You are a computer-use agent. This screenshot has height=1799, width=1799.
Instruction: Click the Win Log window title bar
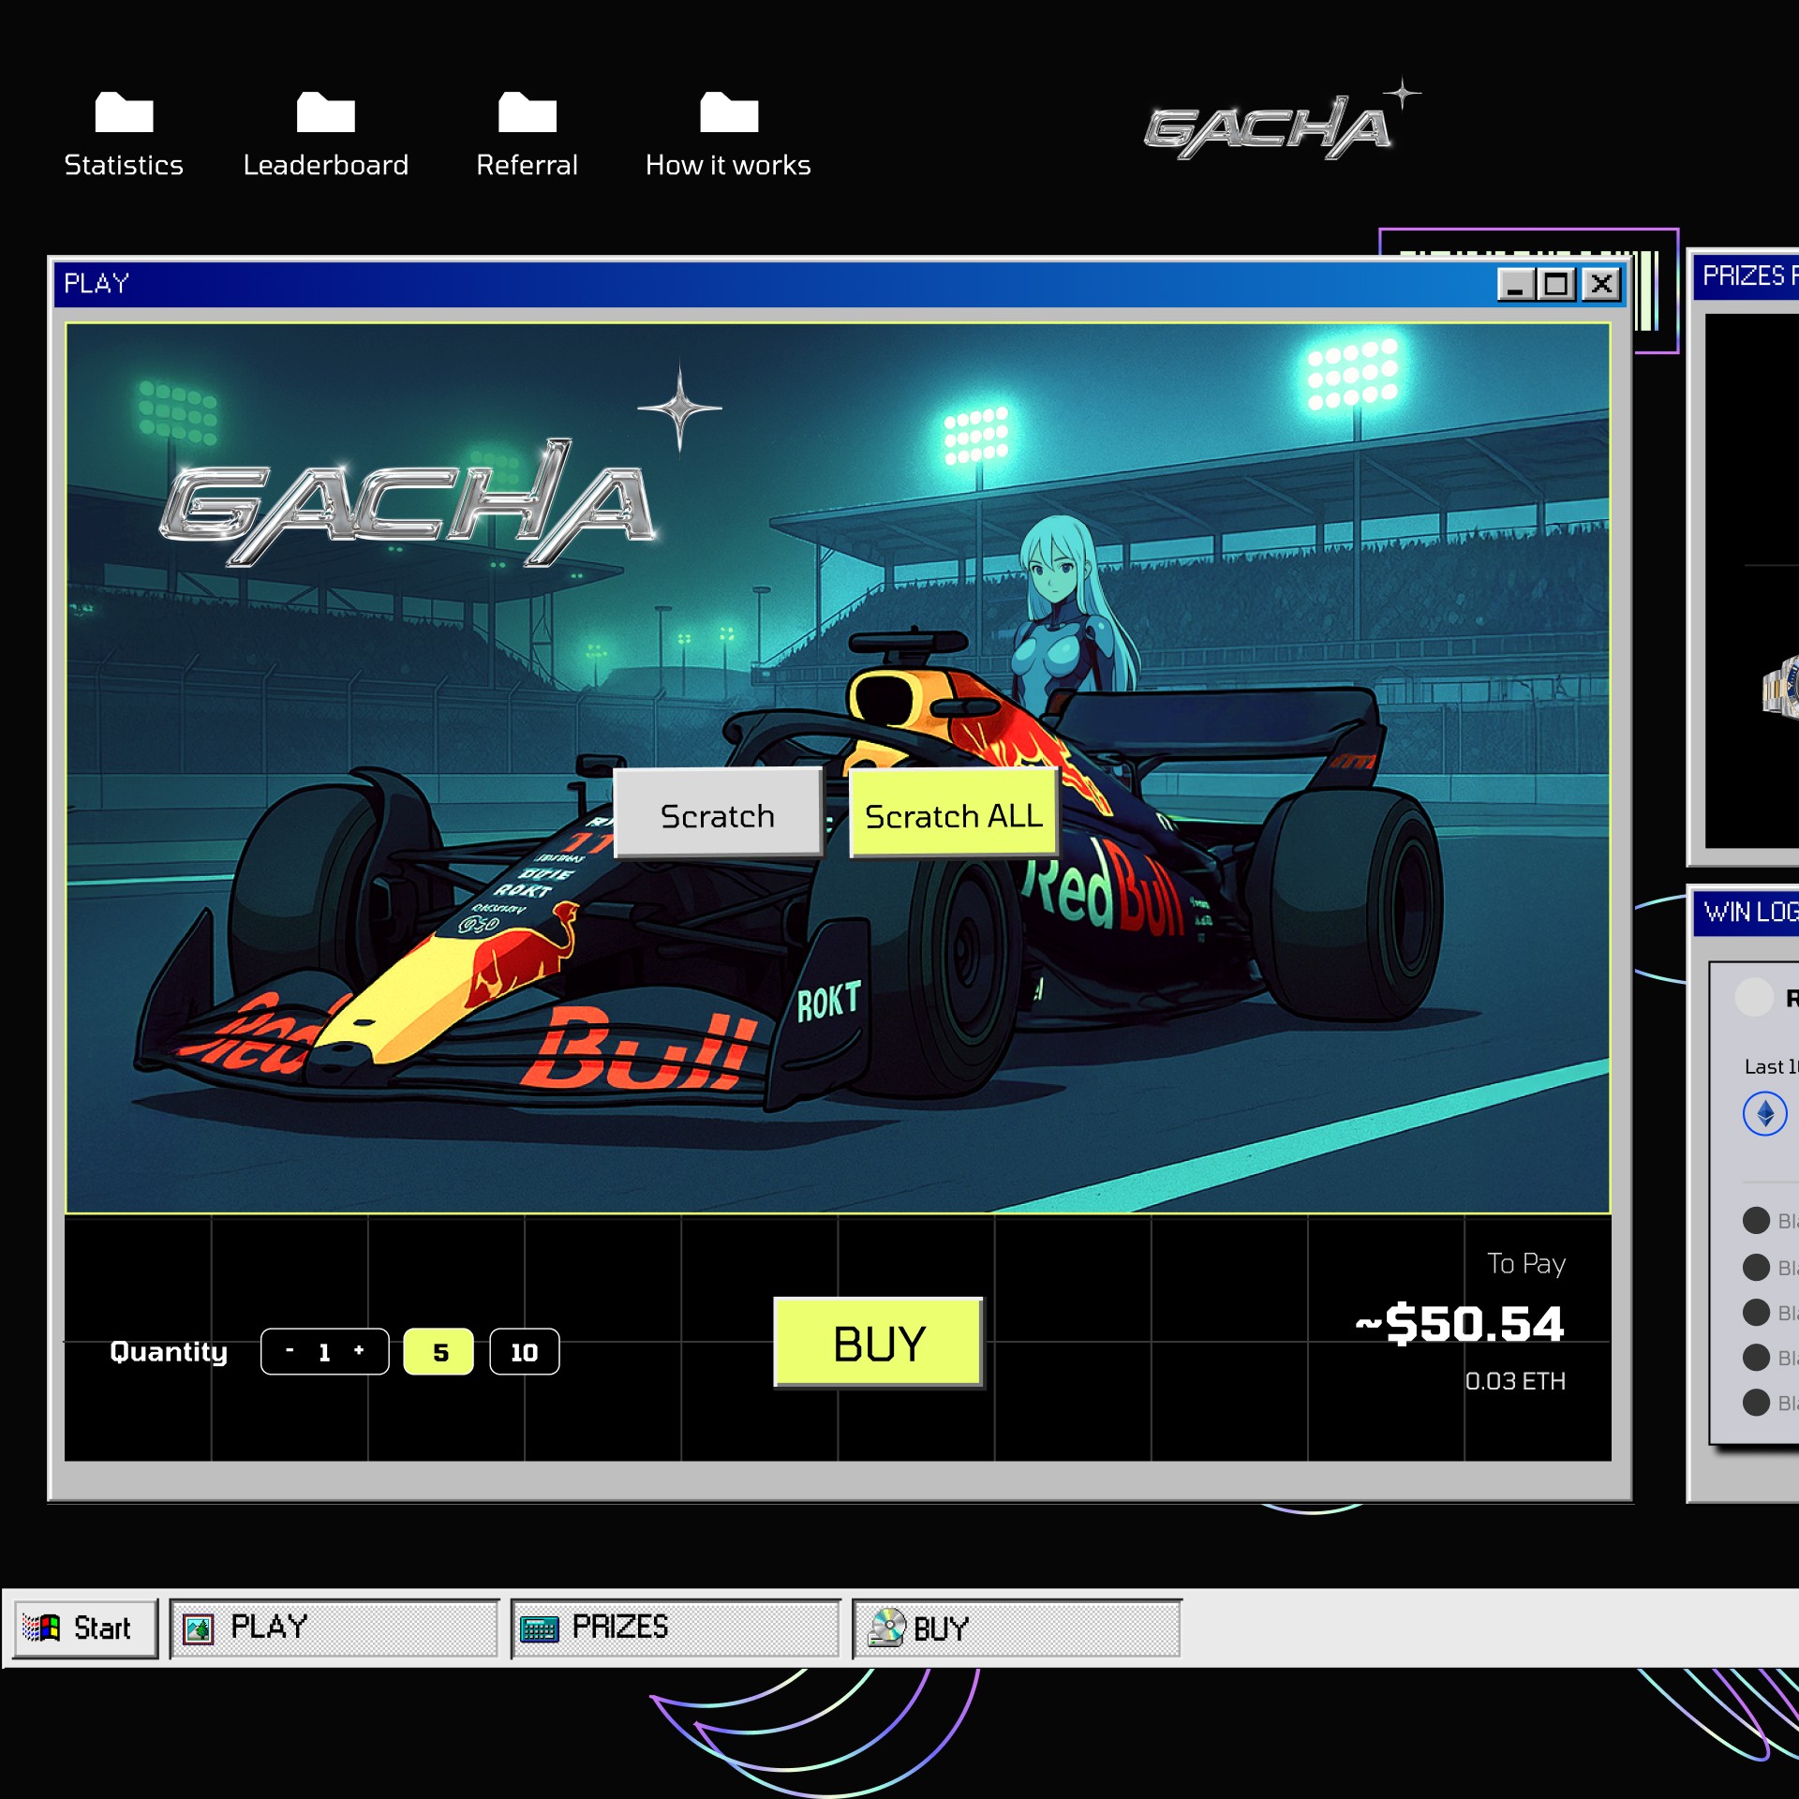pyautogui.click(x=1747, y=913)
